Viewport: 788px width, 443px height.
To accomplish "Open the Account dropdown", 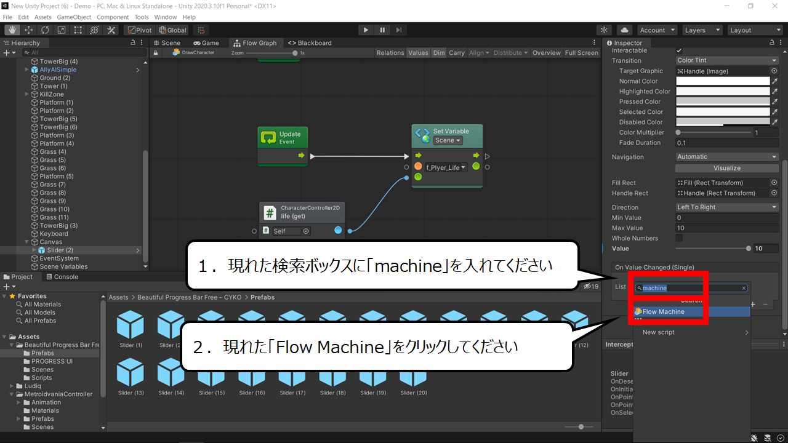I will [657, 30].
